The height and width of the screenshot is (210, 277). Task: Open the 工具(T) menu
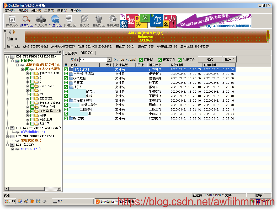49,10
